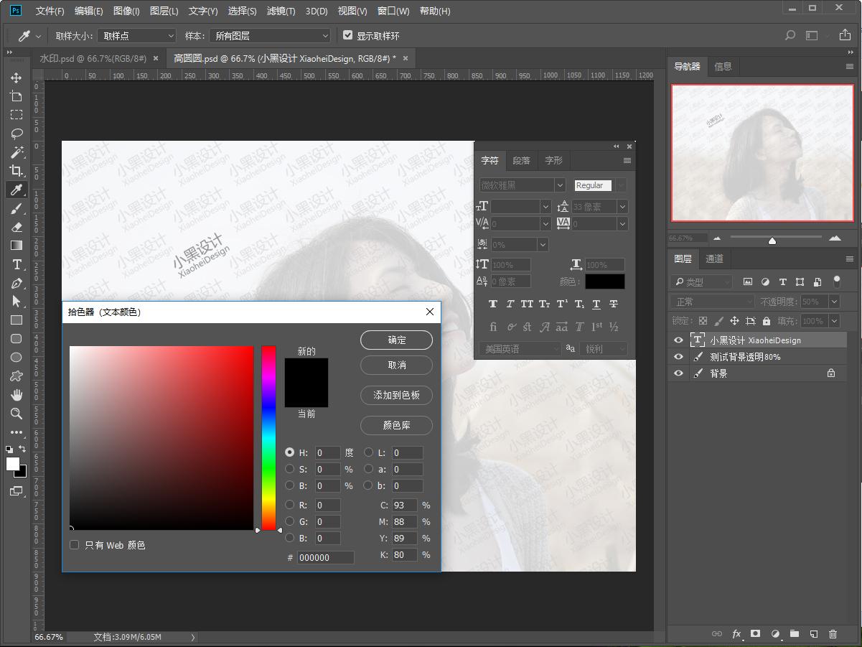Click the 确定 button in color picker
The height and width of the screenshot is (647, 862).
[x=396, y=340]
